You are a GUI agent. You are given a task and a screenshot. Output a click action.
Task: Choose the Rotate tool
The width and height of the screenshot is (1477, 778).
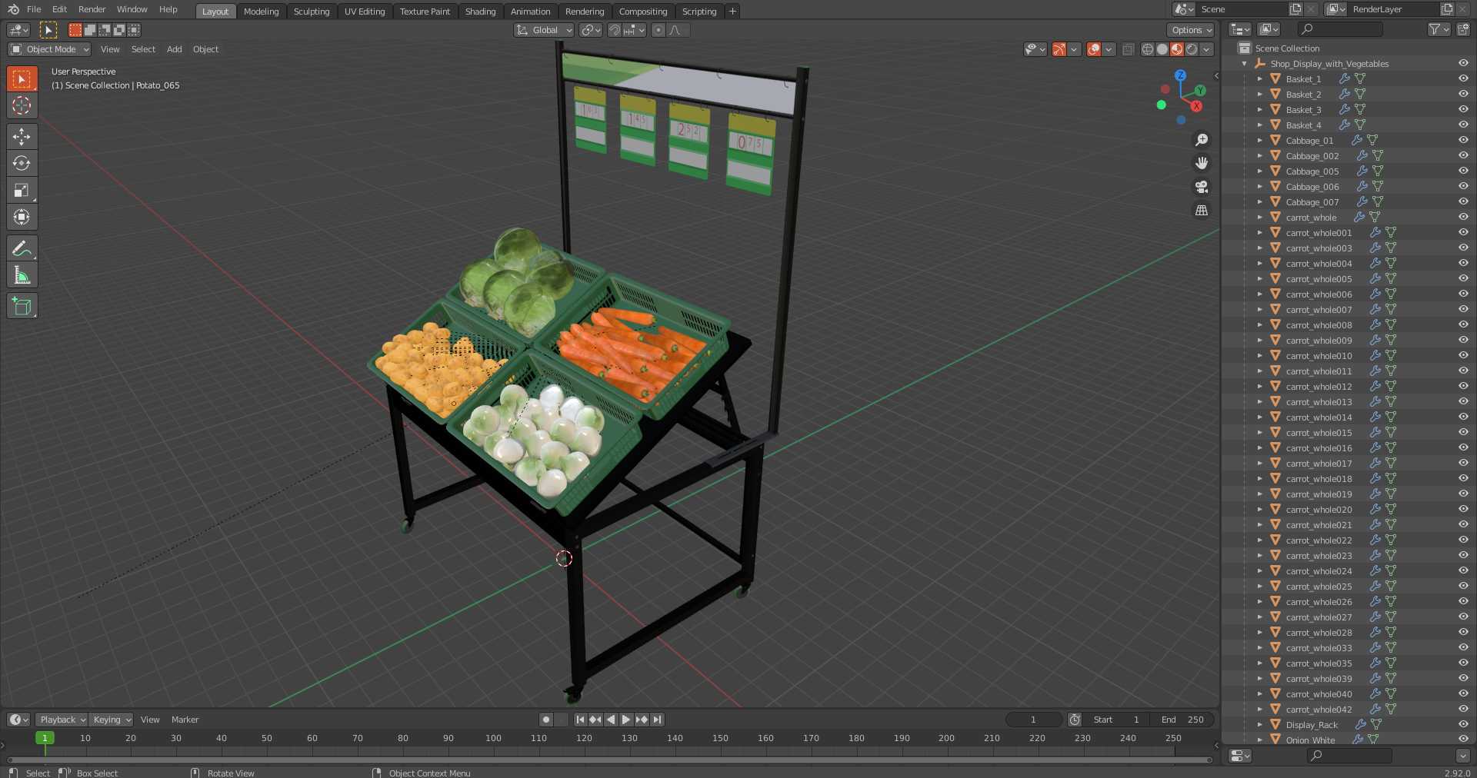click(22, 163)
